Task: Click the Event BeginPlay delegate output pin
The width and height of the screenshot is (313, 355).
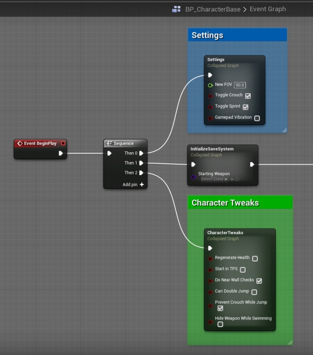Action: (63, 143)
